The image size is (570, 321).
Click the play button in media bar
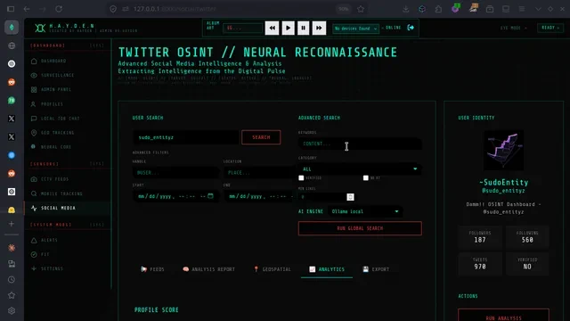(x=288, y=28)
